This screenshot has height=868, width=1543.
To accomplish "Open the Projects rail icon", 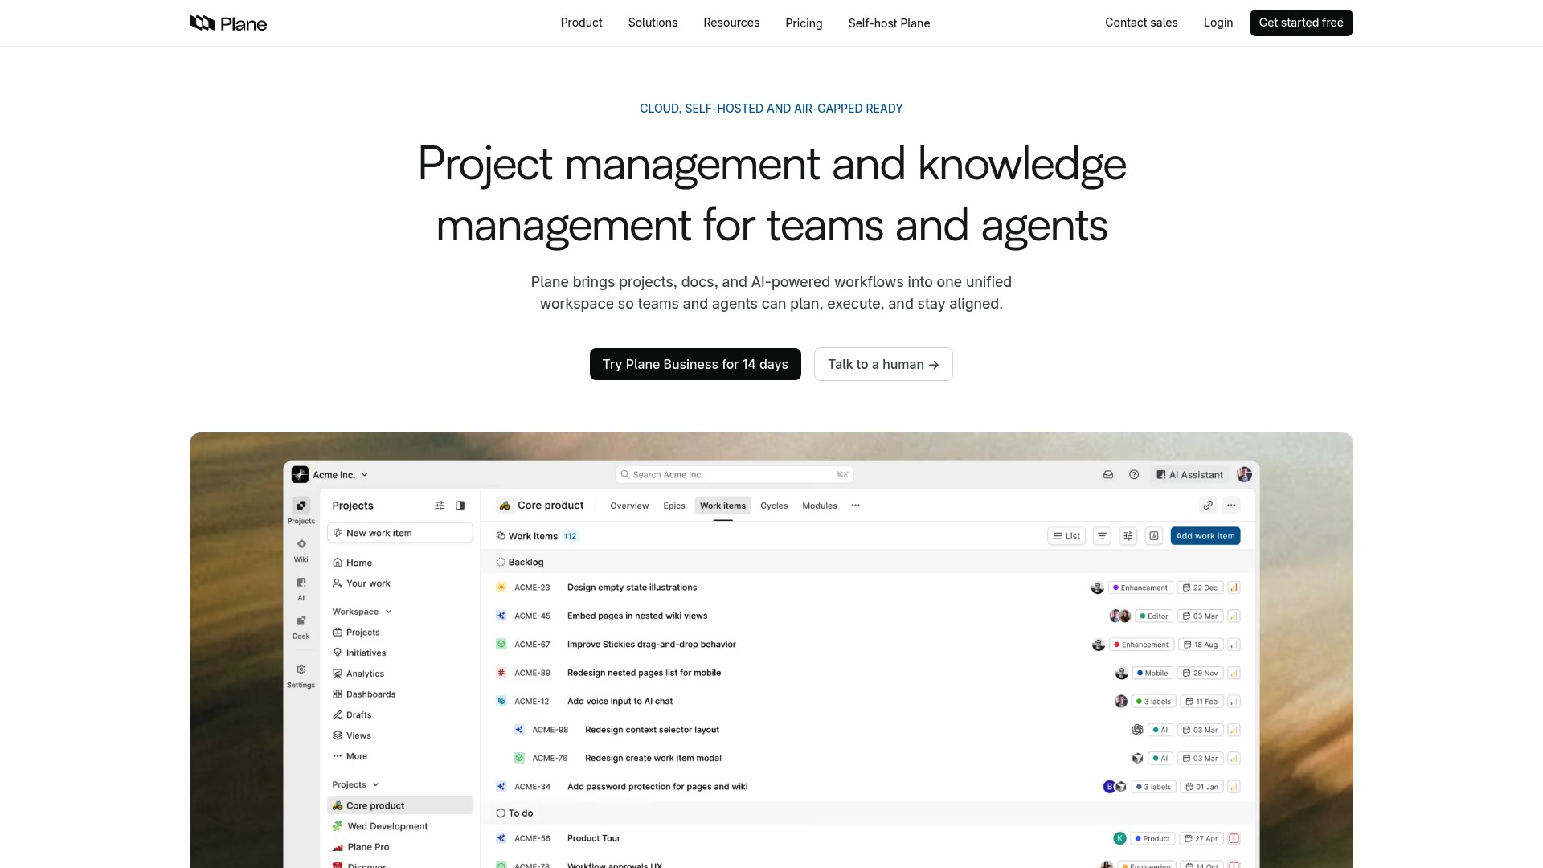I will [x=301, y=506].
